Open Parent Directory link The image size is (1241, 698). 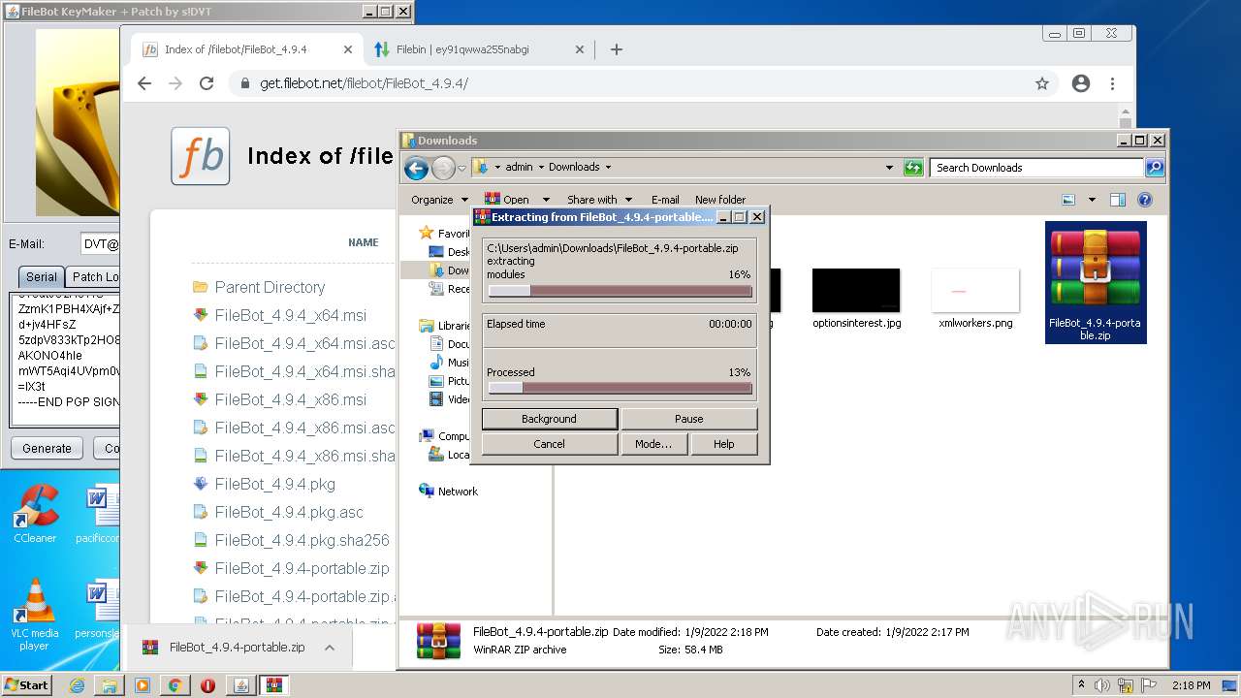tap(270, 287)
